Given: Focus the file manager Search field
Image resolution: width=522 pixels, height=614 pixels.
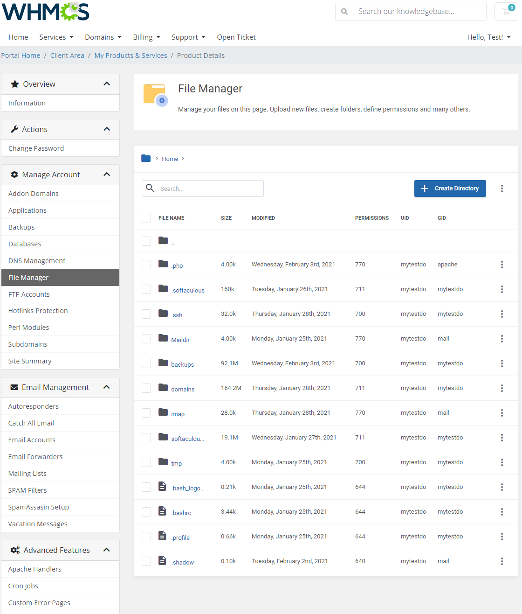Looking at the screenshot, I should click(x=203, y=188).
